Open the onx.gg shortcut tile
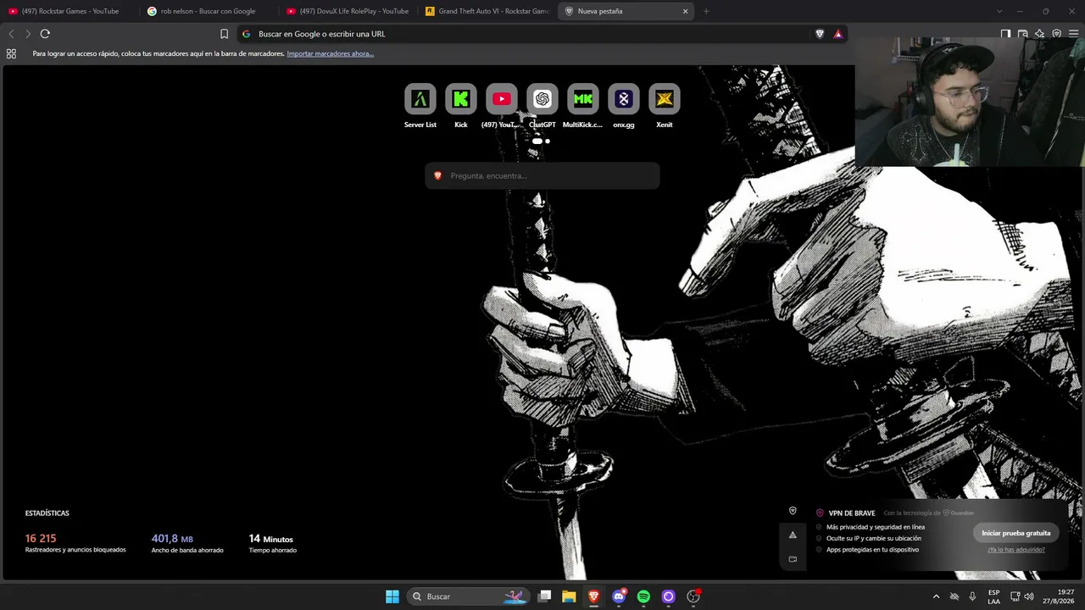Viewport: 1085px width, 610px height. pos(623,99)
